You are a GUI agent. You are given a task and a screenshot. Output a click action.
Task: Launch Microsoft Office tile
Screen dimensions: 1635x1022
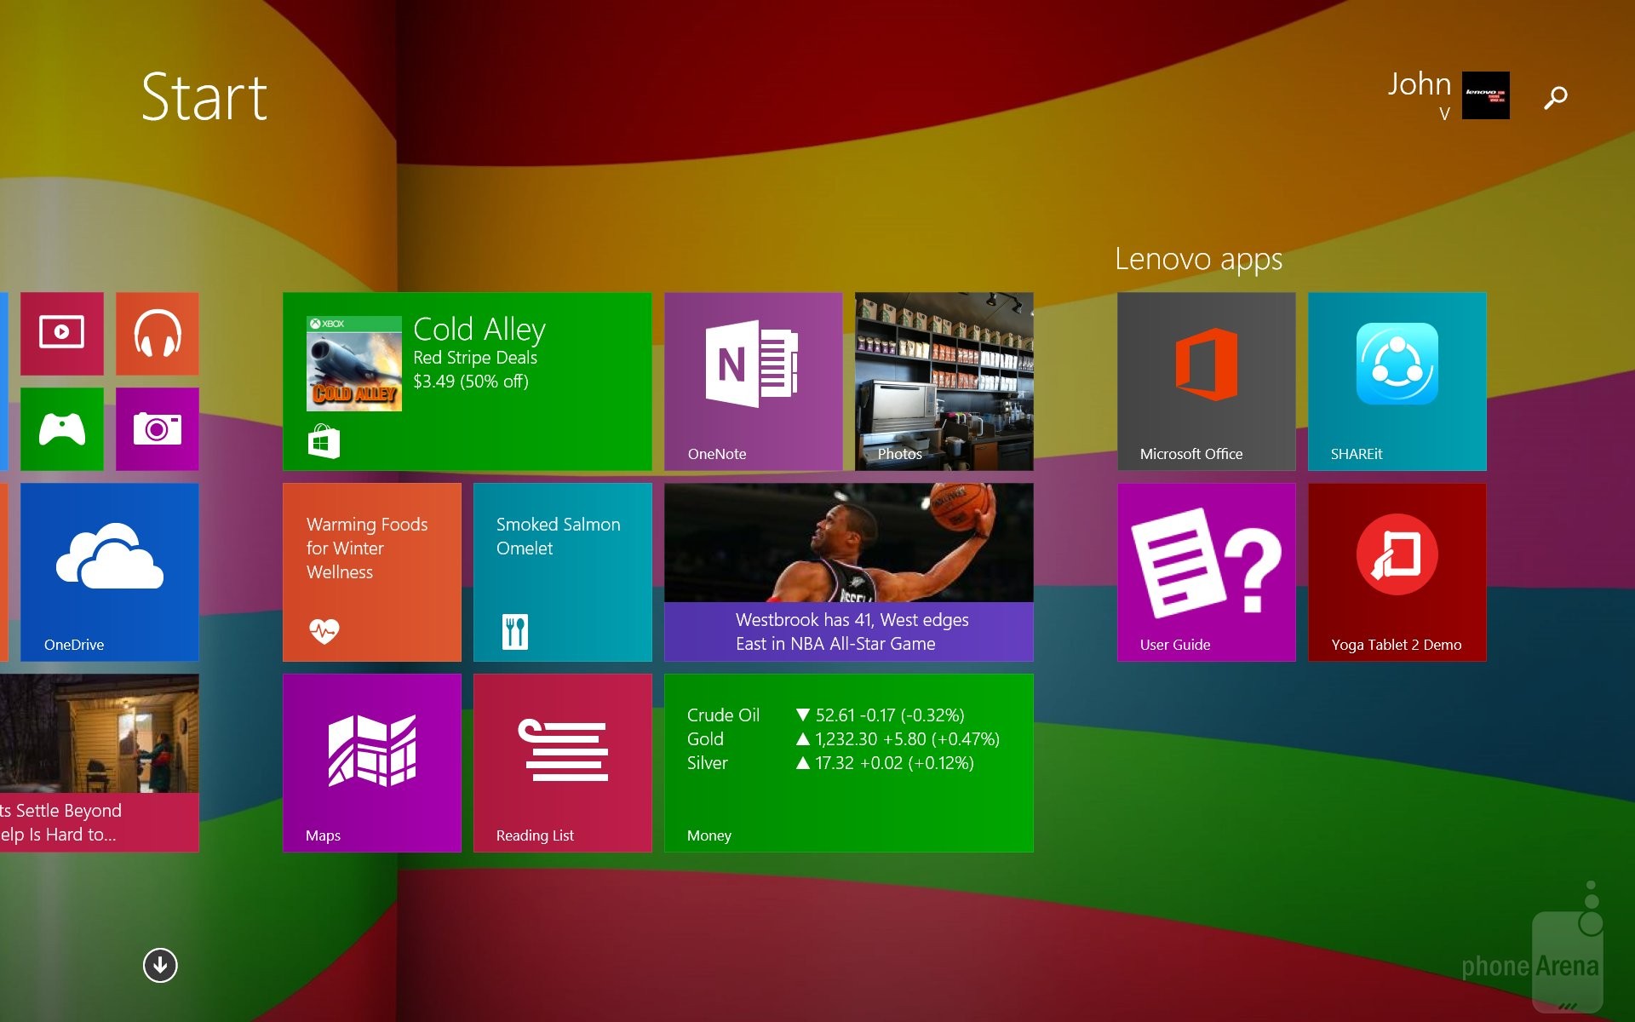point(1206,381)
